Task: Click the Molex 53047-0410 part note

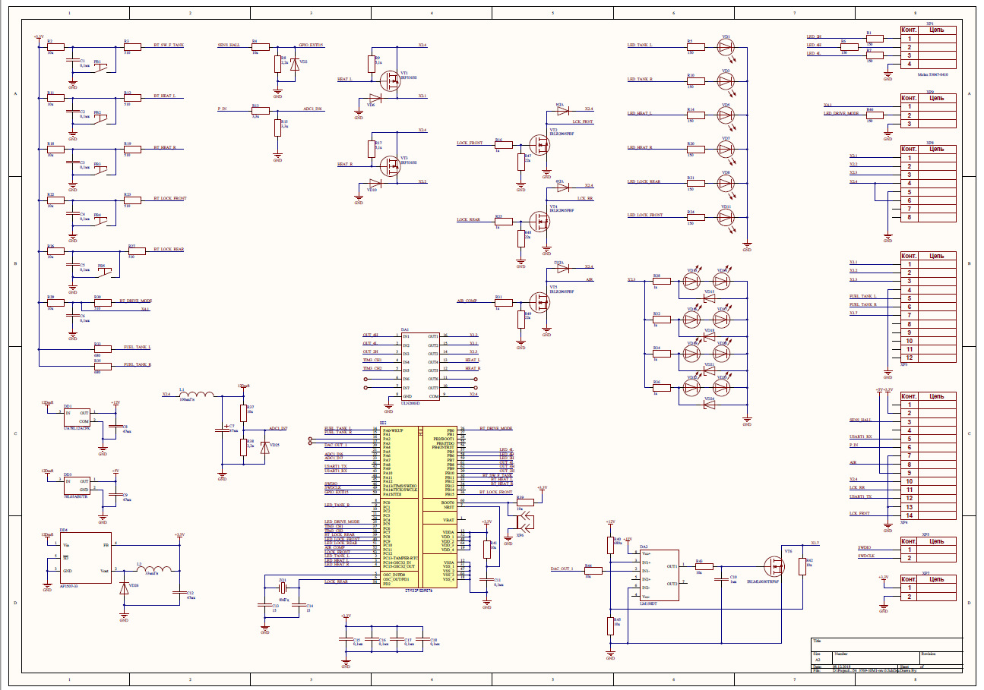Action: pos(933,74)
